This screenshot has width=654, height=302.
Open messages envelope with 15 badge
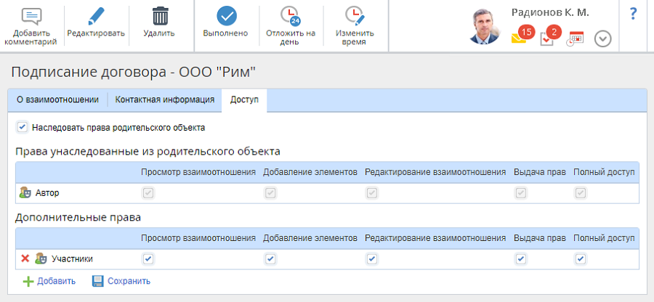click(x=519, y=38)
